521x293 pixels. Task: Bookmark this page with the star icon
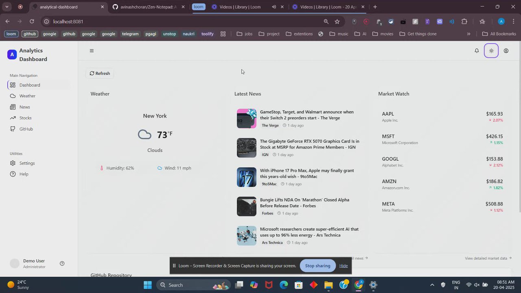pyautogui.click(x=337, y=22)
